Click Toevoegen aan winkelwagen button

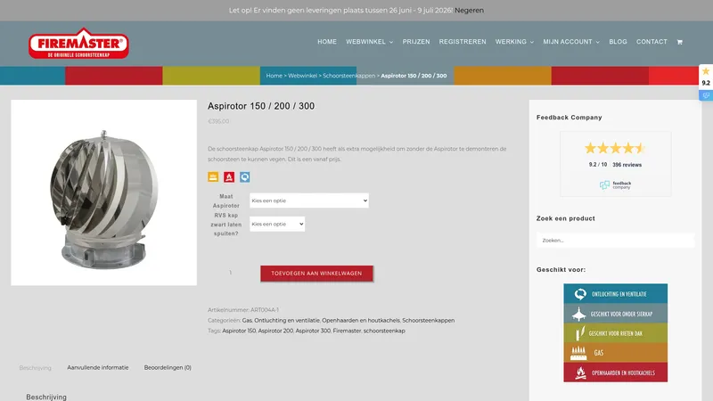[316, 274]
